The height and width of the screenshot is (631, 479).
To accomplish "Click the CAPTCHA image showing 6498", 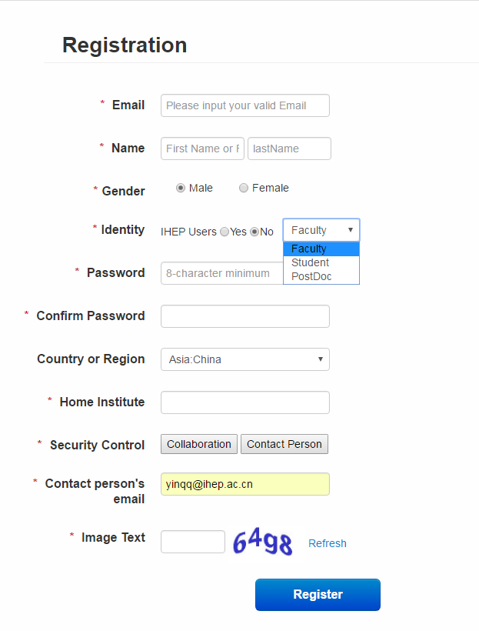I will (263, 542).
